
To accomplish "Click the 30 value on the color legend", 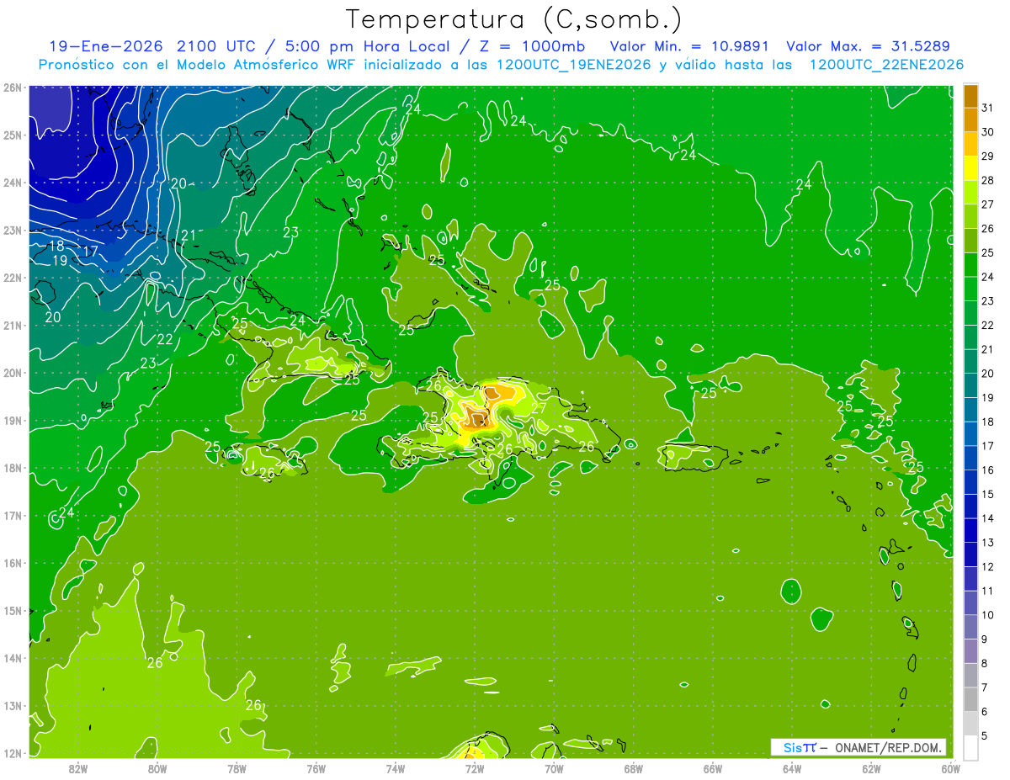I will coord(987,132).
